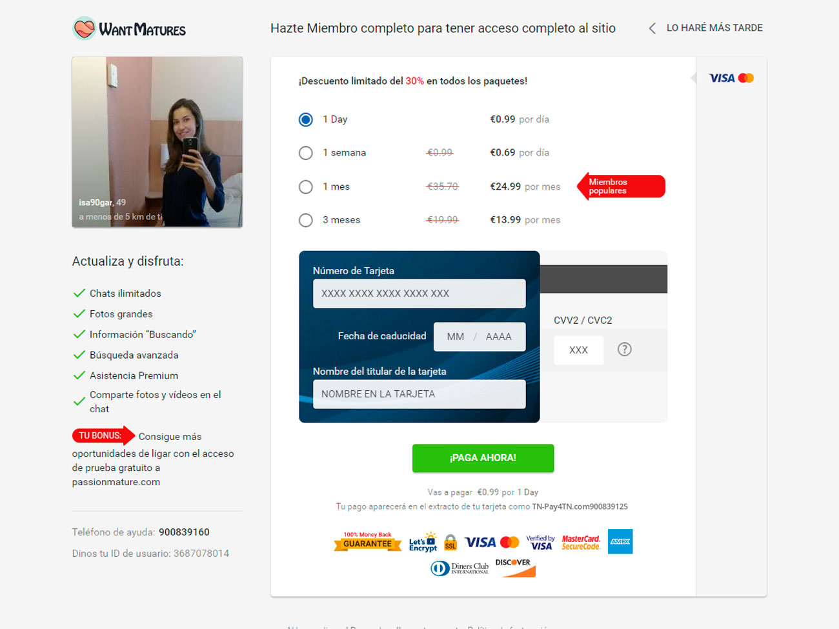This screenshot has width=839, height=629.
Task: Click the WantMatures heart logo
Action: (x=85, y=28)
